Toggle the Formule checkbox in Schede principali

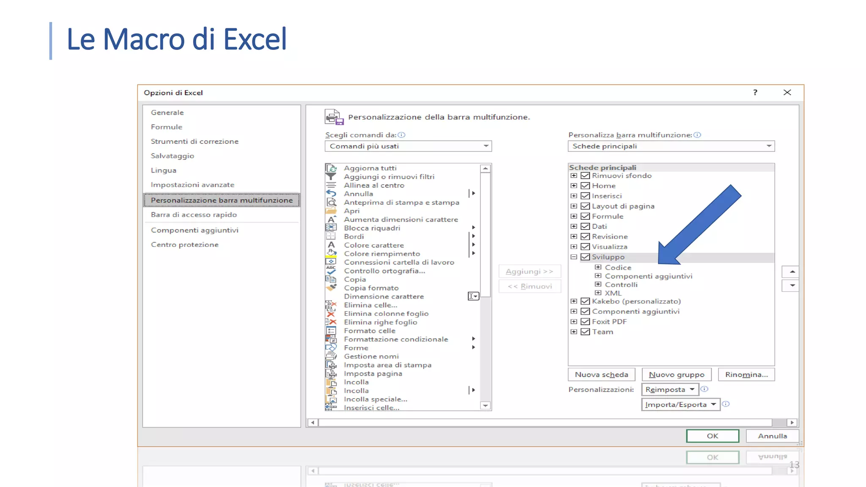585,216
